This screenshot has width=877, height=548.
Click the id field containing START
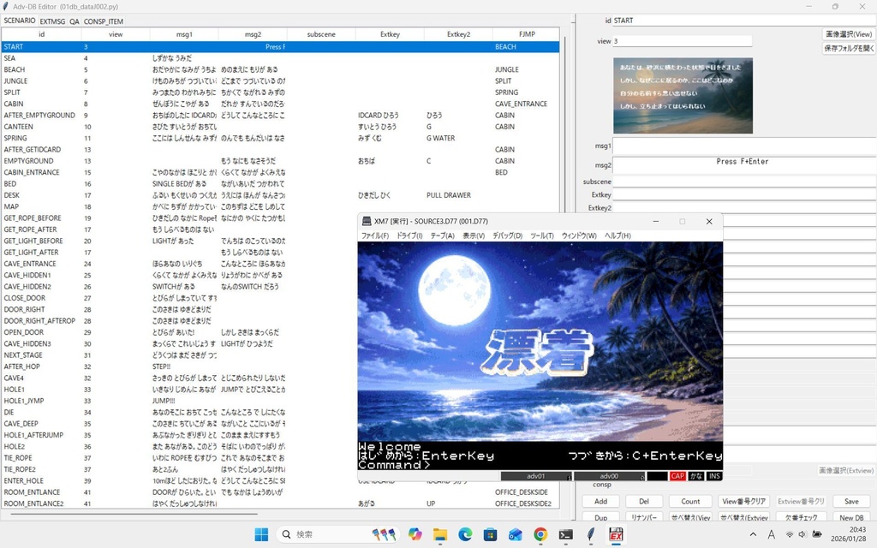pyautogui.click(x=744, y=21)
